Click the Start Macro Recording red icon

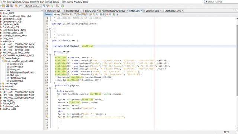107,15
